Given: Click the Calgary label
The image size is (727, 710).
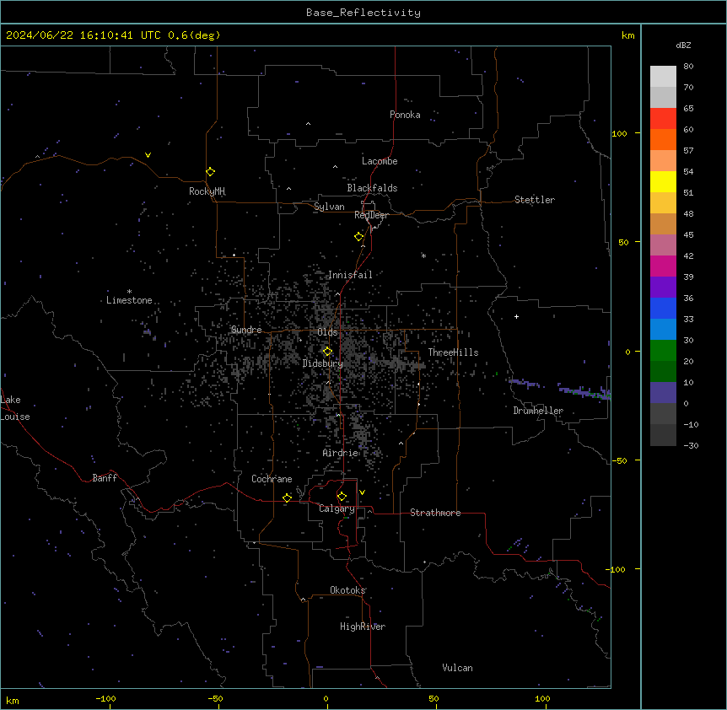Looking at the screenshot, I should [337, 508].
